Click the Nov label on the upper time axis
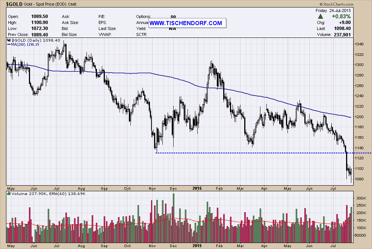The image size is (372, 249). [151, 188]
